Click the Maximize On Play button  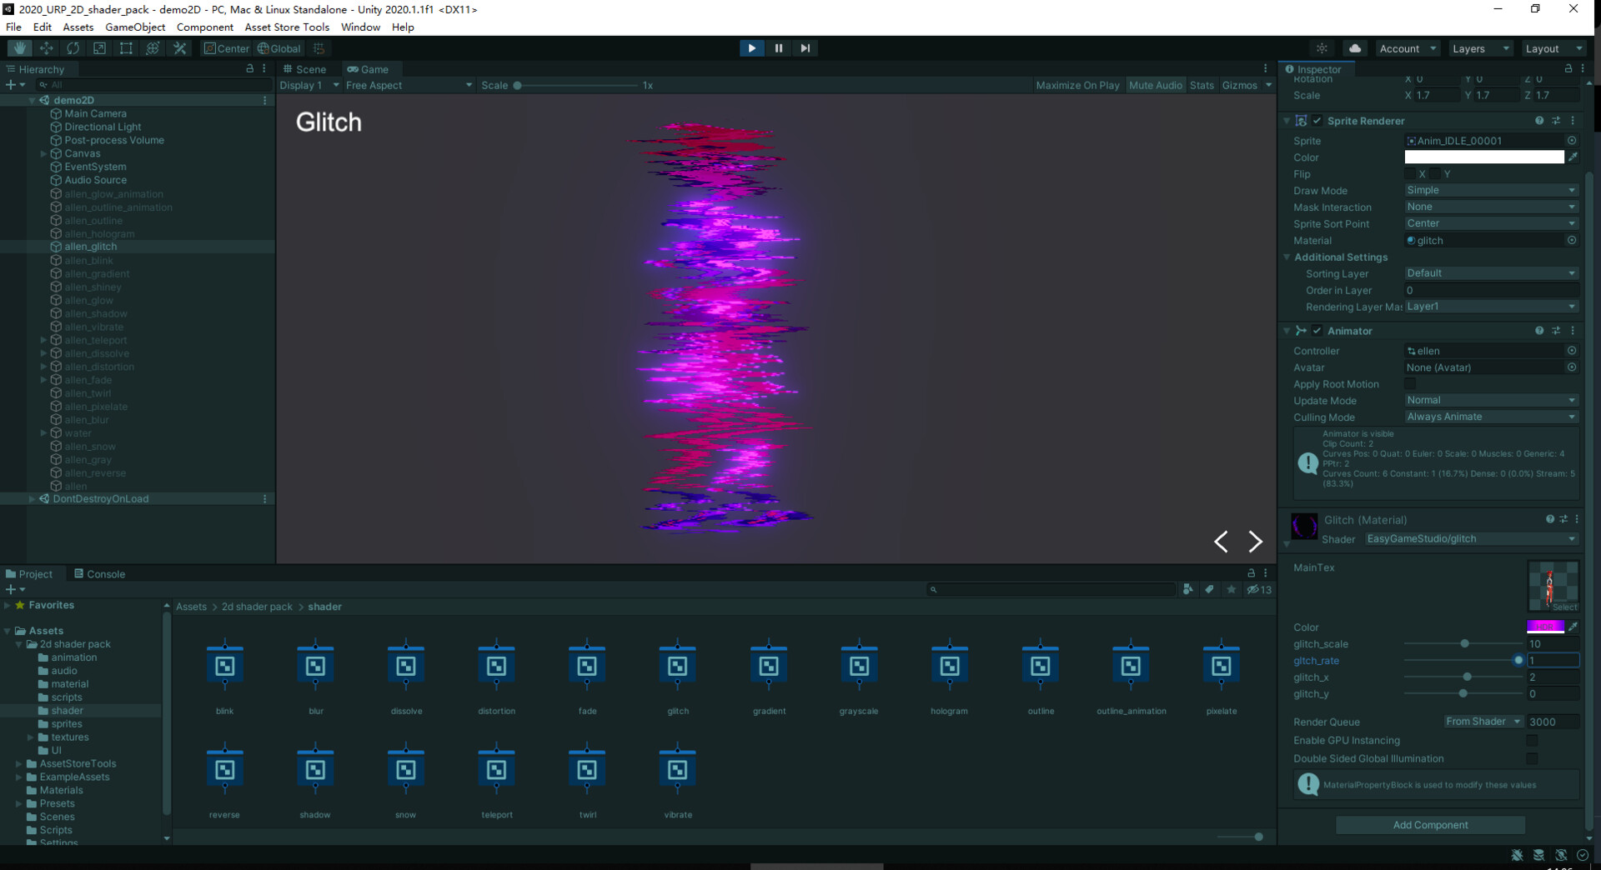point(1077,84)
